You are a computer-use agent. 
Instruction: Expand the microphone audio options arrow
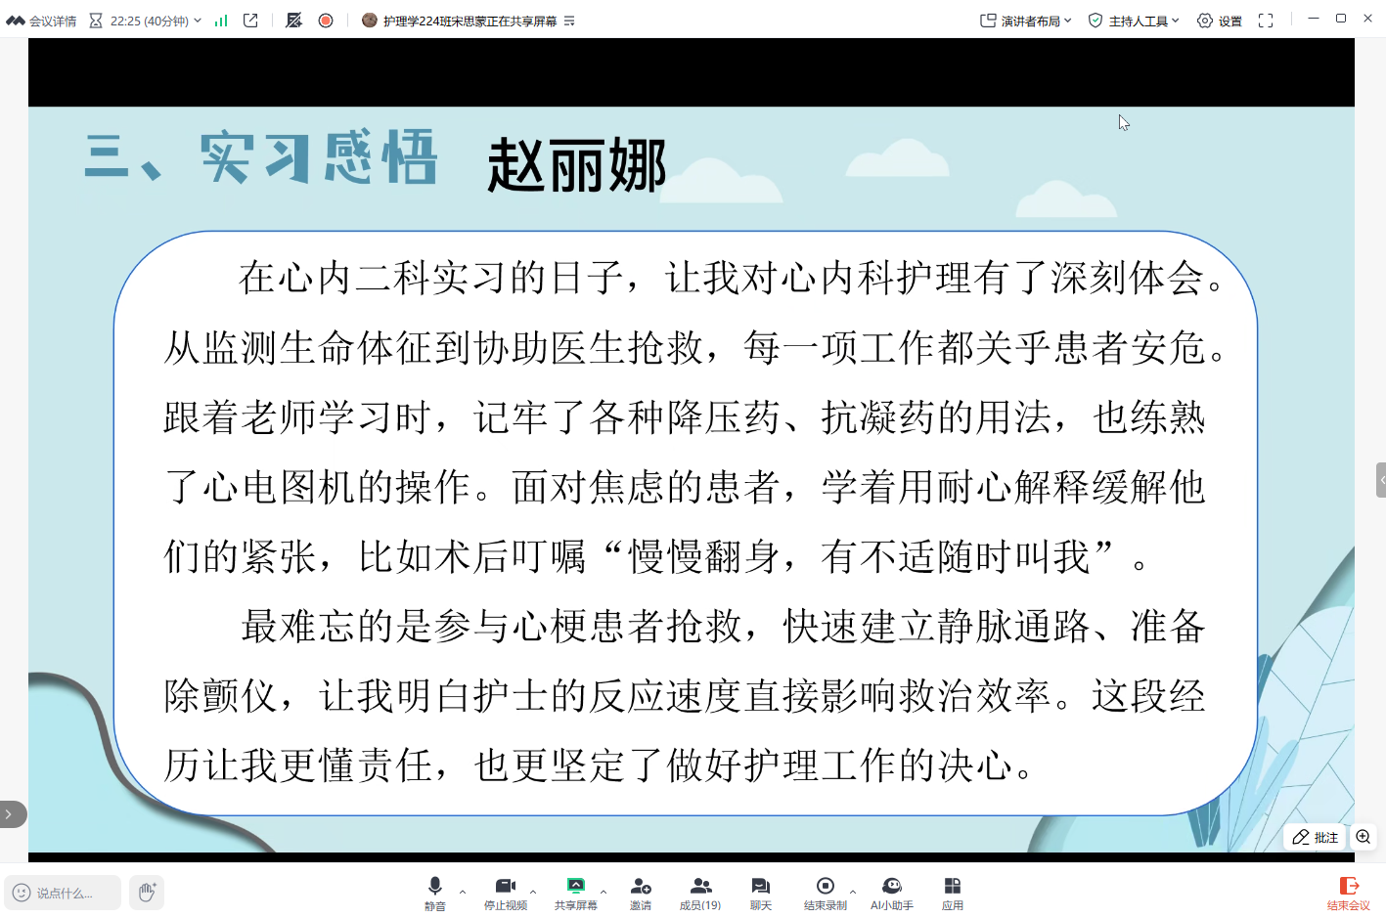[x=463, y=892]
